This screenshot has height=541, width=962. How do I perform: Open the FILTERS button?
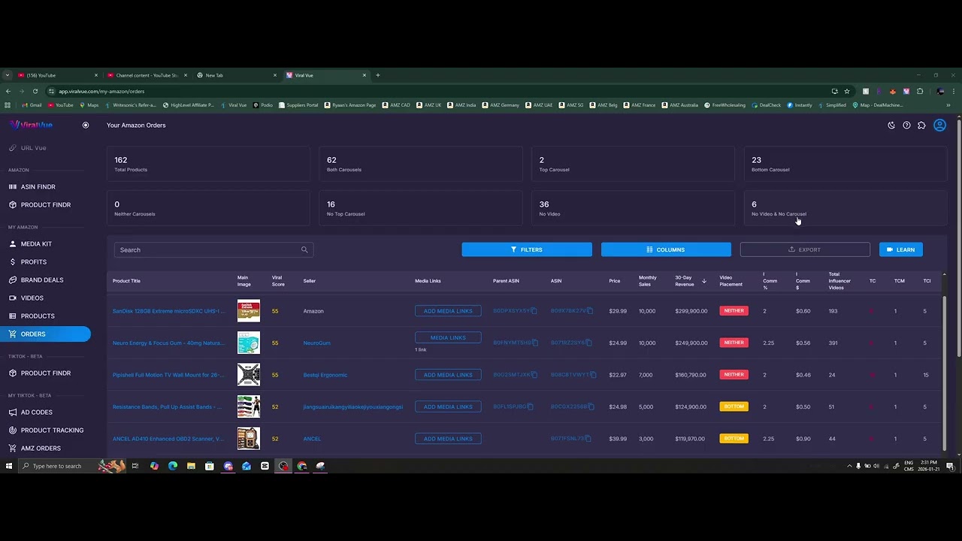pos(527,249)
